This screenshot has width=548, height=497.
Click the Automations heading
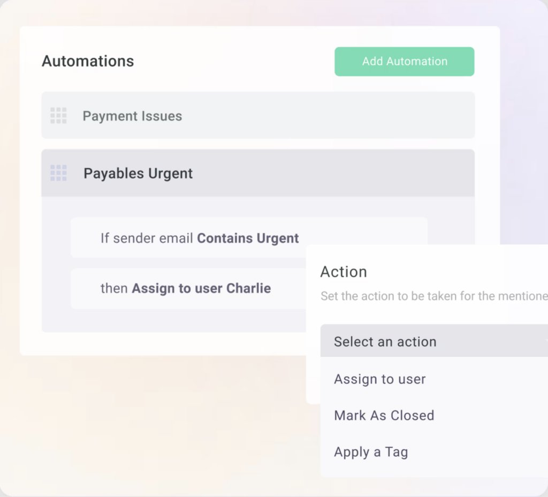88,61
